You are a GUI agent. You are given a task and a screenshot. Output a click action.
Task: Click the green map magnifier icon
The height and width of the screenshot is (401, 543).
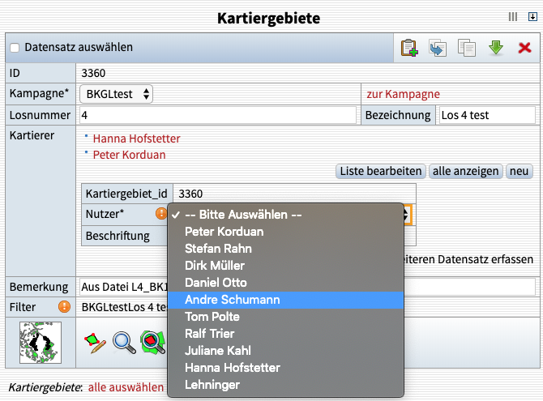(152, 343)
